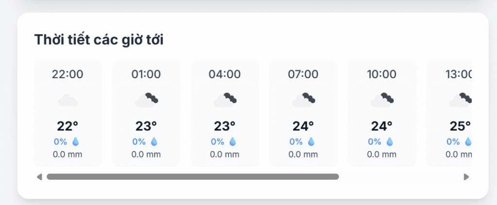Image resolution: width=497 pixels, height=205 pixels.
Task: Click the raindrop icon under 07:00
Action: [x=311, y=142]
